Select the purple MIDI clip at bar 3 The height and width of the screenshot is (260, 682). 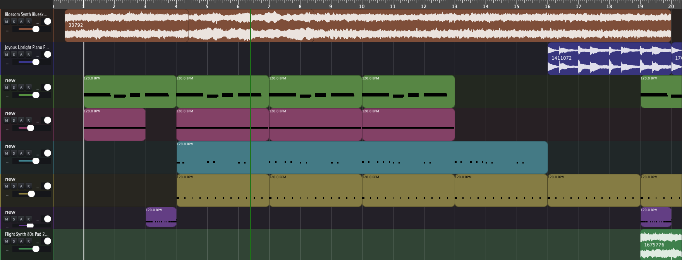pos(161,217)
